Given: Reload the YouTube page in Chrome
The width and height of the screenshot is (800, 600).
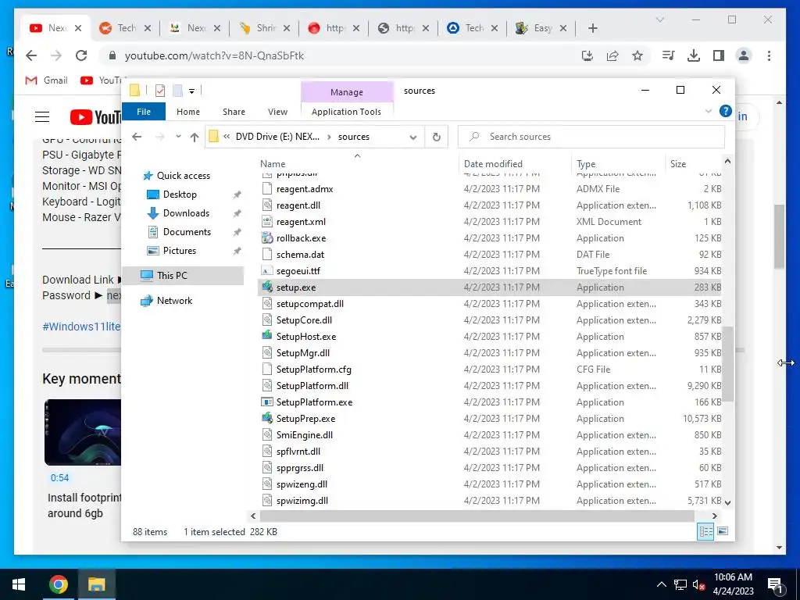Looking at the screenshot, I should [81, 55].
